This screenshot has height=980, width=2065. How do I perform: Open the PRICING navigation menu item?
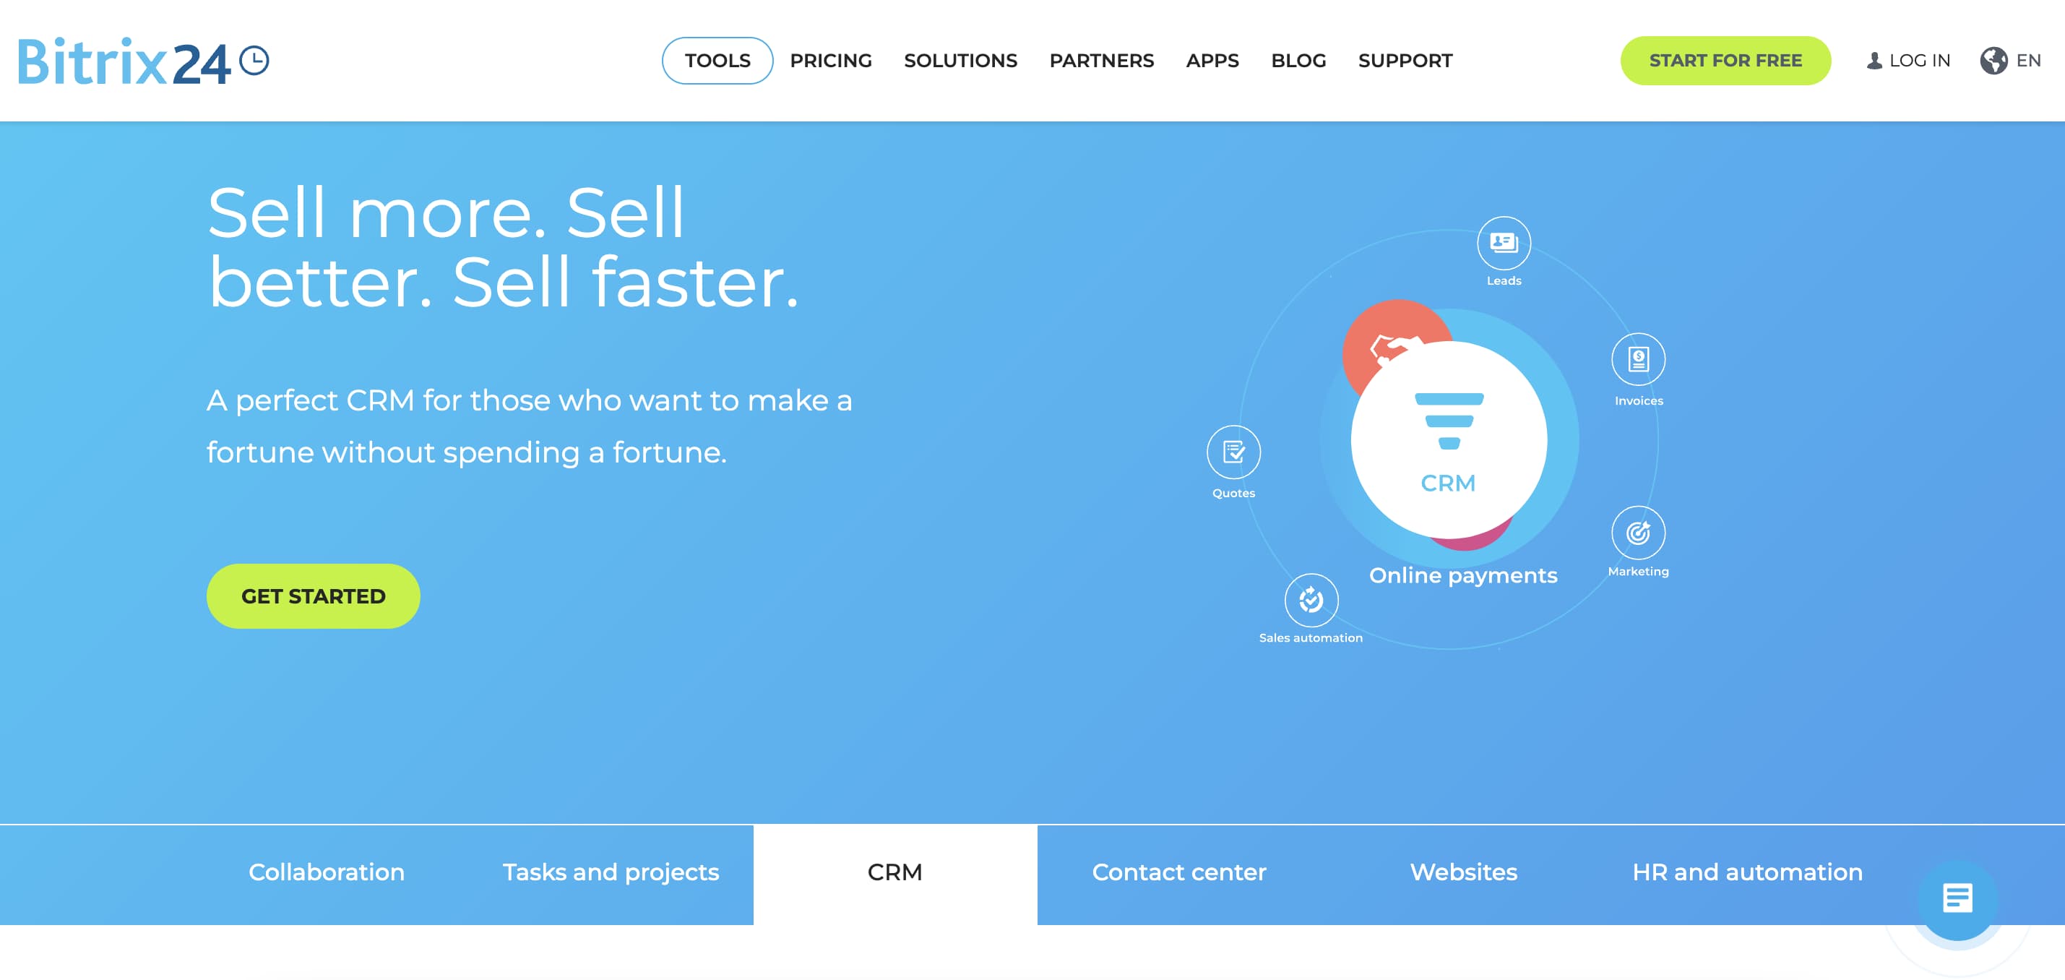click(831, 59)
